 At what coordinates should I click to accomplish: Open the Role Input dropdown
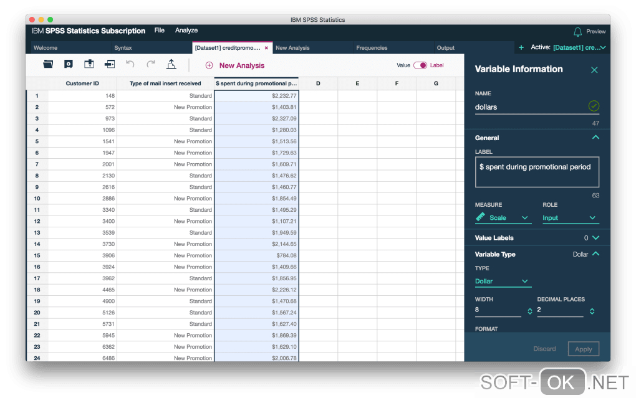pos(571,217)
